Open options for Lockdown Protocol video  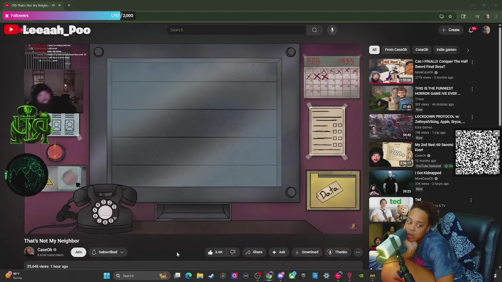point(472,117)
